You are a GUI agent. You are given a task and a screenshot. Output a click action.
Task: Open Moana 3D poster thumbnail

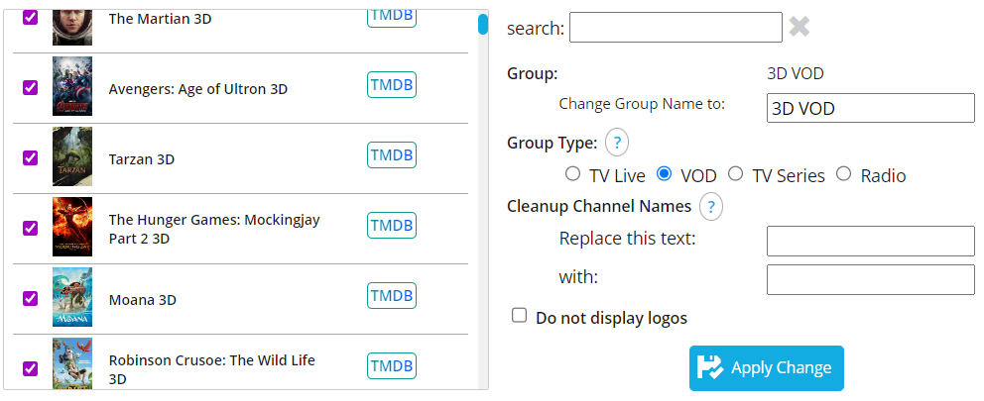(72, 297)
